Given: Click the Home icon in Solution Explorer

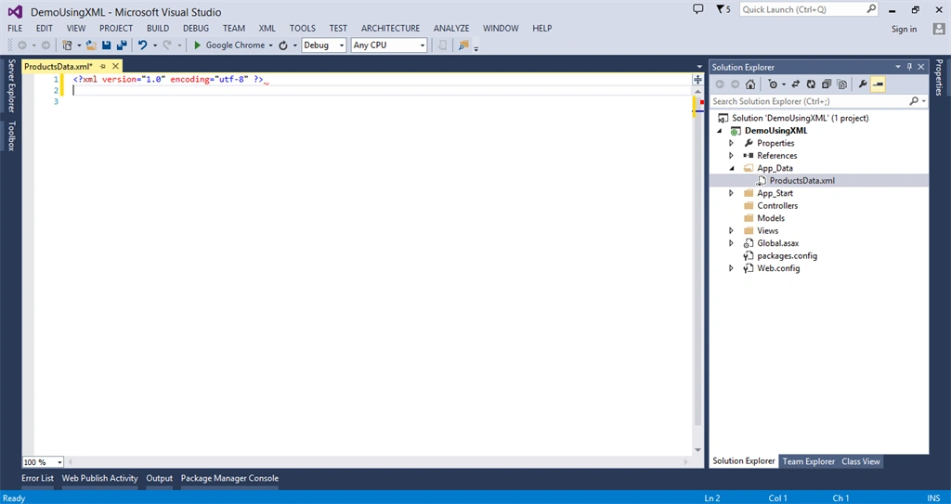Looking at the screenshot, I should point(750,84).
